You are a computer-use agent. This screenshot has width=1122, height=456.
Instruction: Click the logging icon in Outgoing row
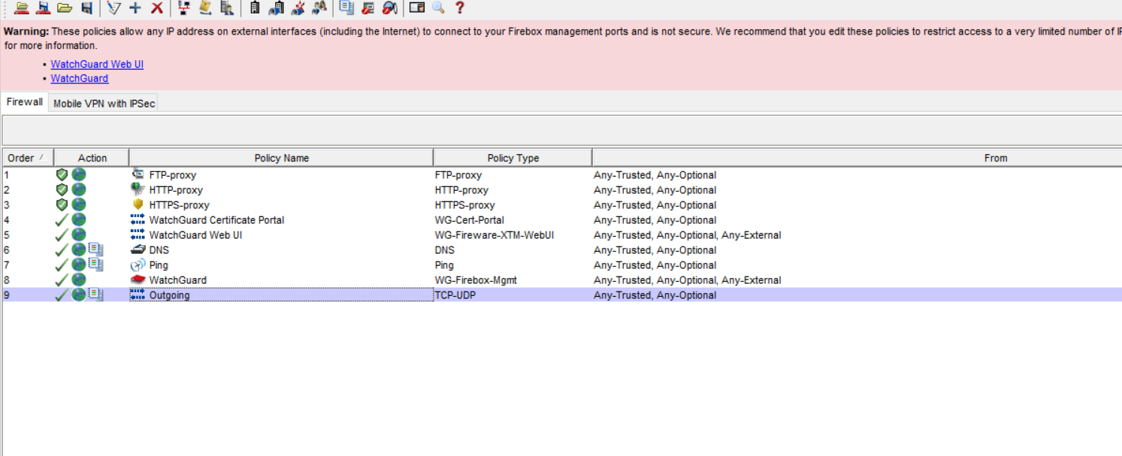[95, 294]
